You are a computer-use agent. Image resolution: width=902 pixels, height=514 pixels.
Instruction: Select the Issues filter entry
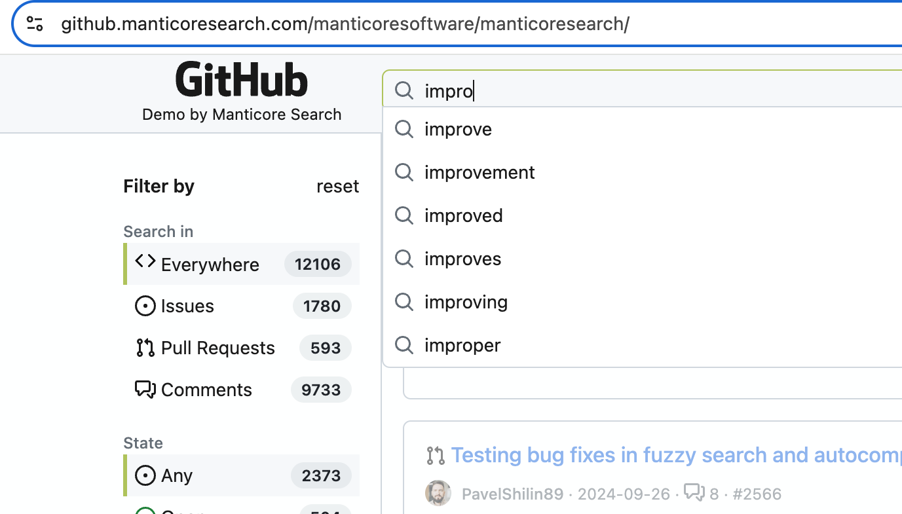[x=187, y=306]
